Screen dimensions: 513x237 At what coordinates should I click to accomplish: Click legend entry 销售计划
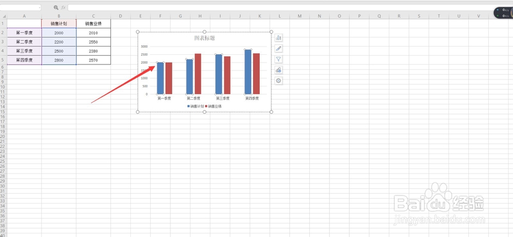(195, 106)
